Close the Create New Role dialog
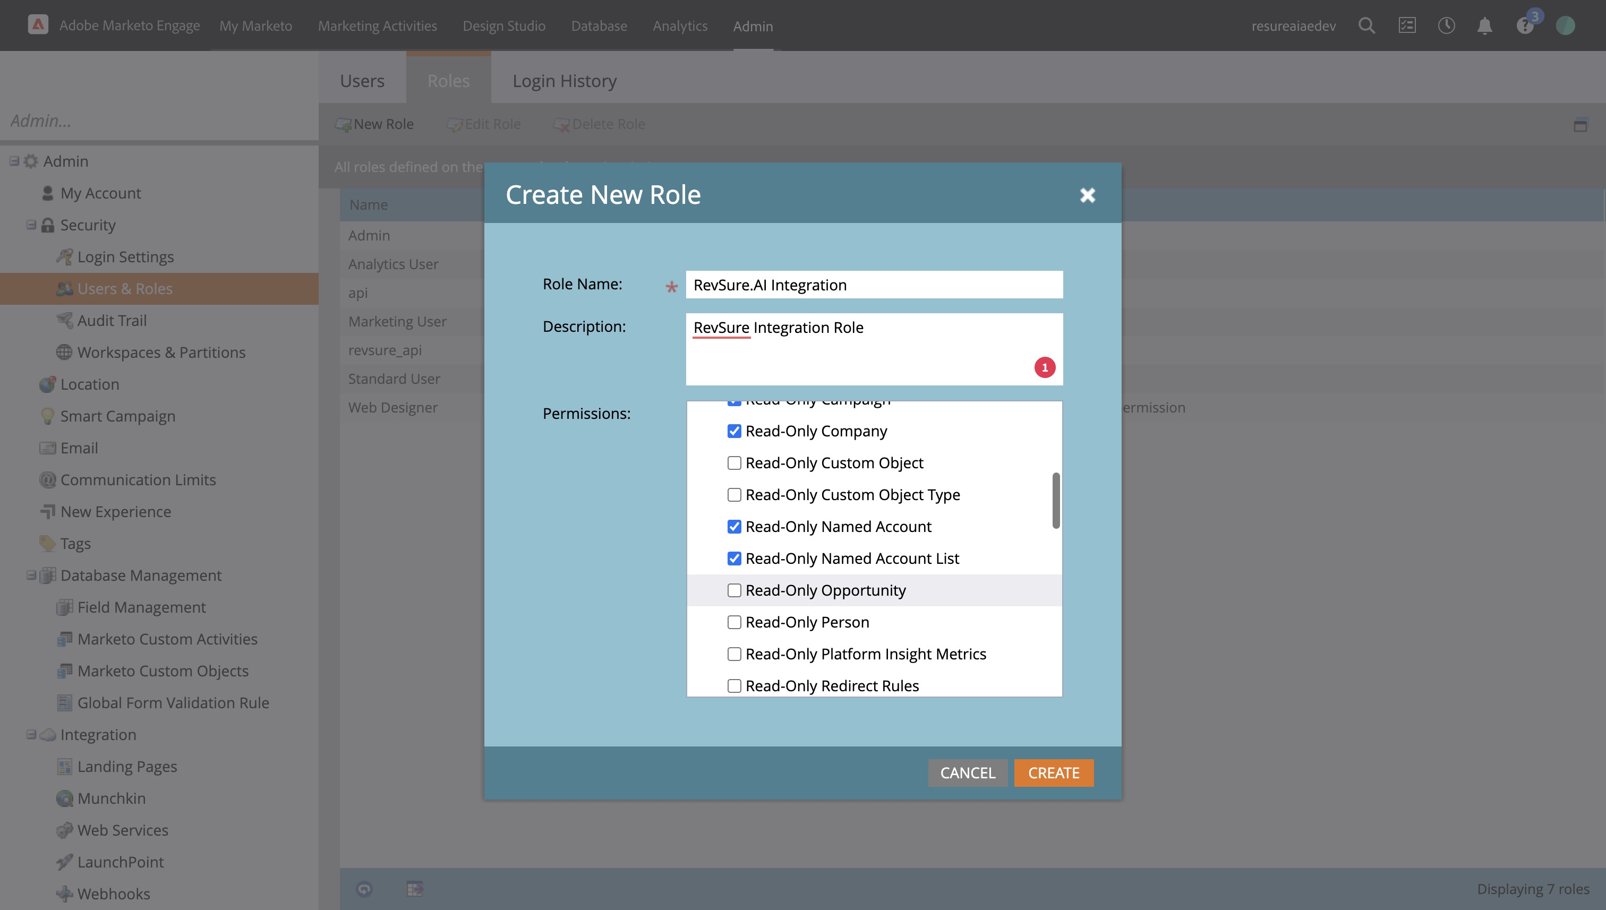This screenshot has width=1606, height=910. pyautogui.click(x=1087, y=195)
